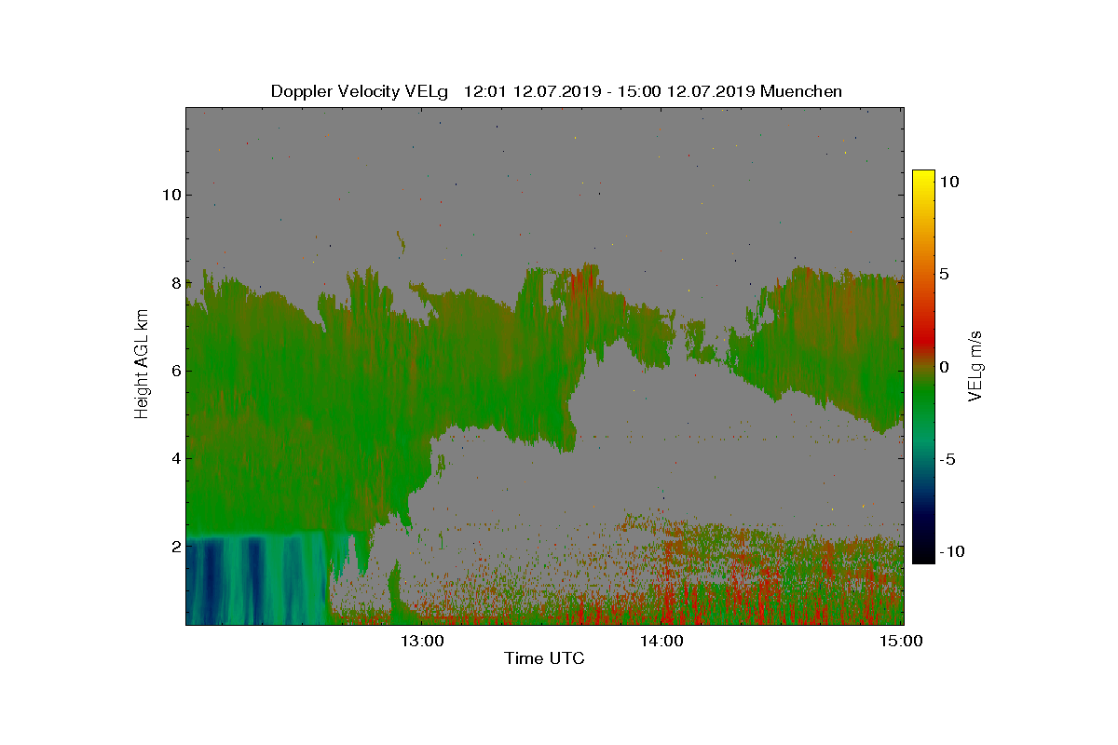Click the vertical velocity color bar

[x=923, y=367]
